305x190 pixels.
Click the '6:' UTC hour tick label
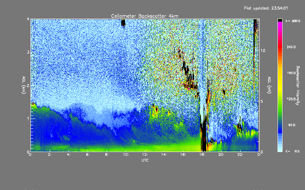(x=88, y=155)
